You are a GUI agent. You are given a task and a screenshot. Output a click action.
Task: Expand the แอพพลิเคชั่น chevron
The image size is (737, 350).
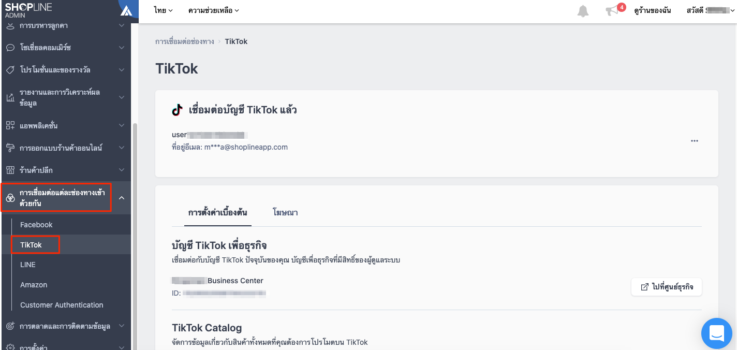122,125
